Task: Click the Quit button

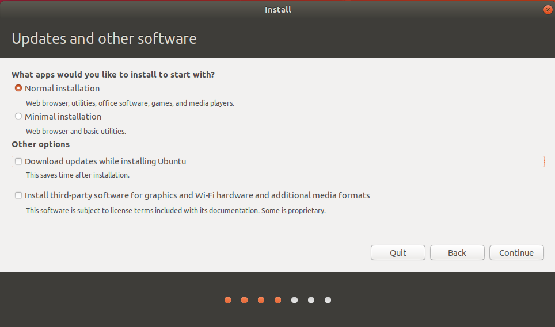Action: pyautogui.click(x=398, y=253)
